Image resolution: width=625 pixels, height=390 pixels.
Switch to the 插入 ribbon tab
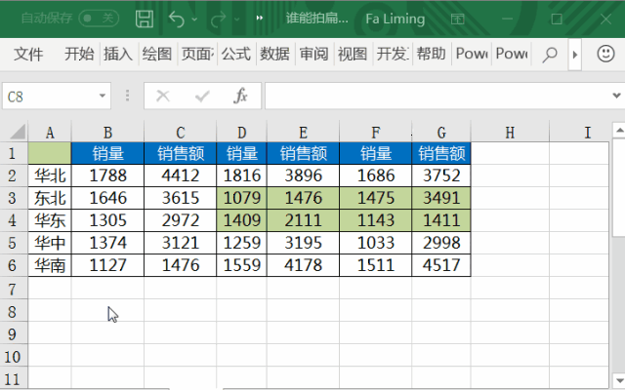point(118,54)
